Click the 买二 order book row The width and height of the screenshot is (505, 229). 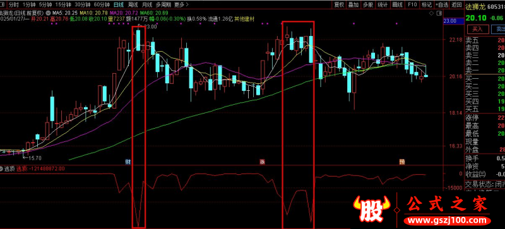pos(485,86)
